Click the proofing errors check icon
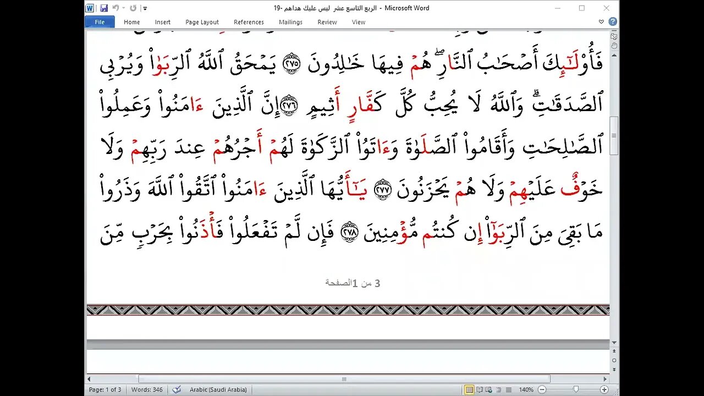The width and height of the screenshot is (704, 396). 177,389
